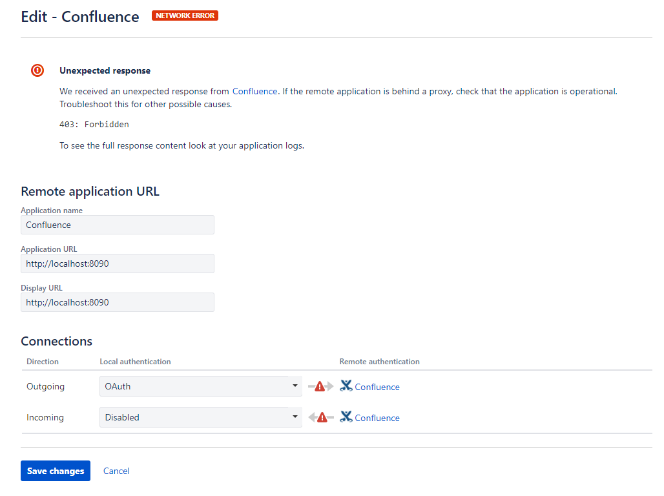
Task: Click the 'Remote authentication' column header
Action: 379,362
